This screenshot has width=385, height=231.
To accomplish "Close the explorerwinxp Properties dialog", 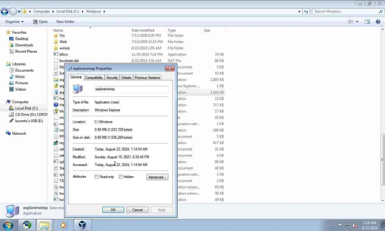I will point(170,69).
